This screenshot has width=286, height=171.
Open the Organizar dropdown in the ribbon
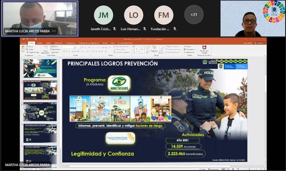[155, 51]
